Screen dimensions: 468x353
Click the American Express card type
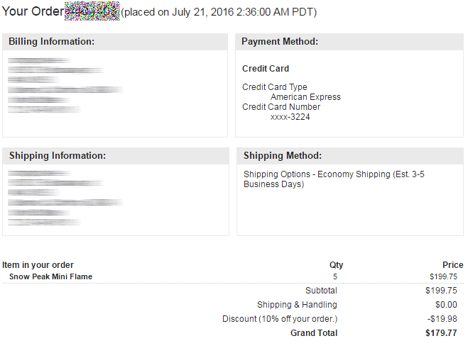tap(305, 97)
